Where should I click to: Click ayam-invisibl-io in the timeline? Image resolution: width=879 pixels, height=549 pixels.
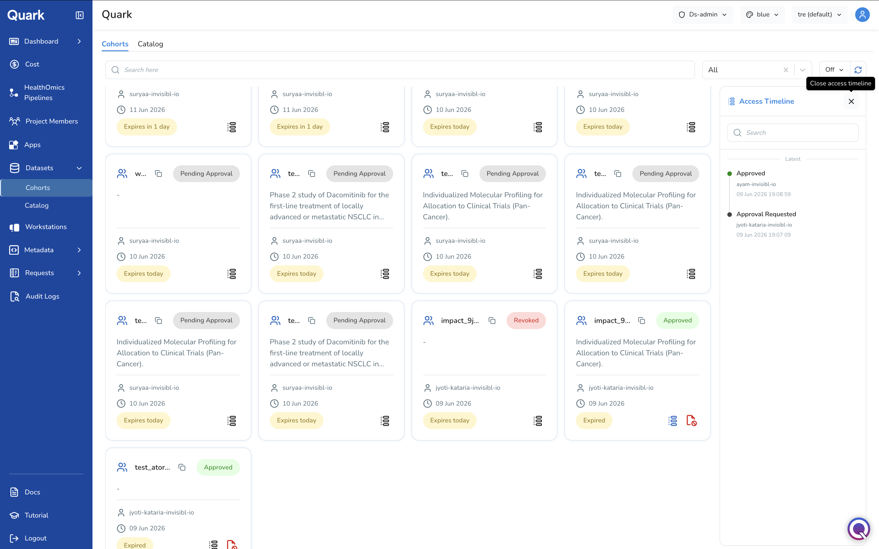[x=756, y=184]
